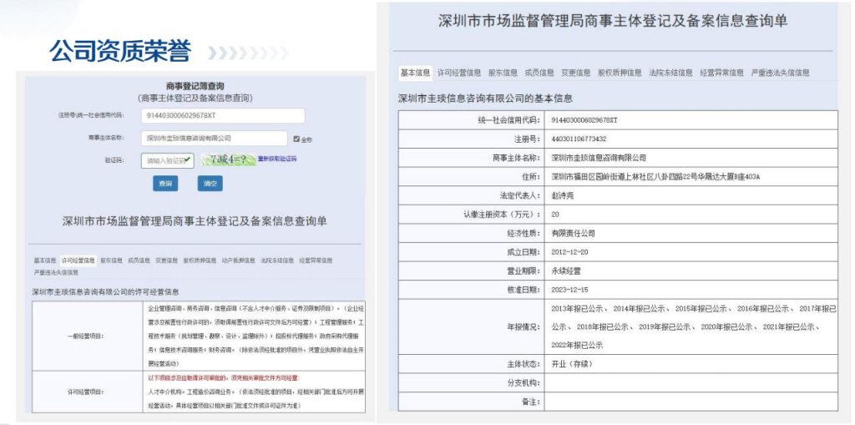Open the 动产抵押信息 tab

[x=239, y=261]
